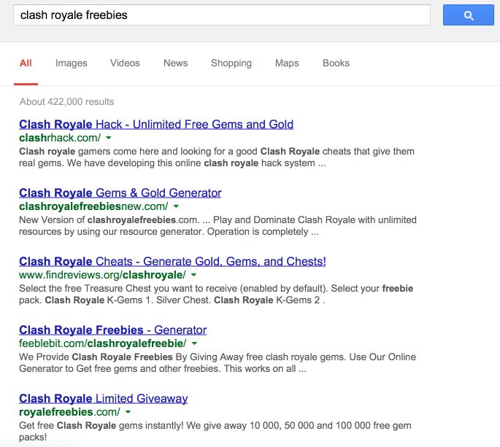Switch to the Maps tab

[287, 63]
